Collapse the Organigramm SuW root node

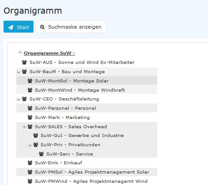[x=20, y=52]
